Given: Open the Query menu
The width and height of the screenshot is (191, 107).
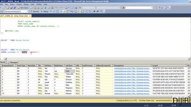Looking at the screenshot, I should [12, 4].
